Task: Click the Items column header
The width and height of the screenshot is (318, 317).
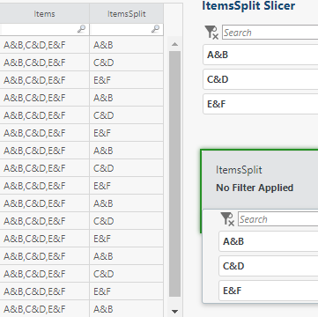Action: pos(44,14)
